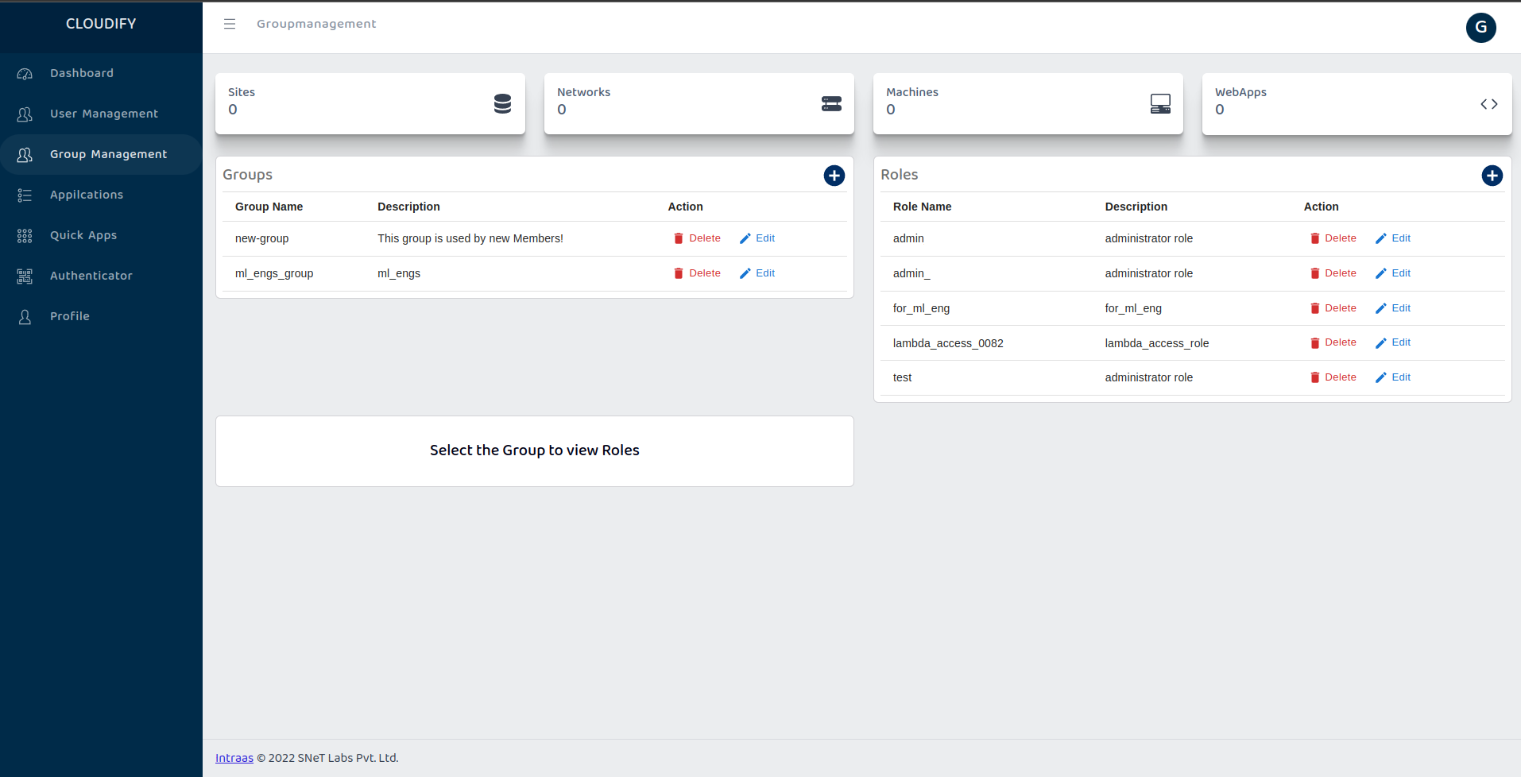The height and width of the screenshot is (777, 1521).
Task: Go to User Management page
Action: pyautogui.click(x=101, y=114)
